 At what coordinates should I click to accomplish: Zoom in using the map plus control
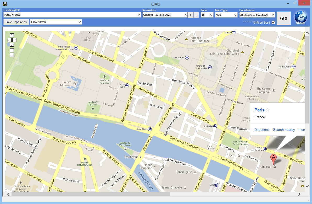pyautogui.click(x=12, y=50)
